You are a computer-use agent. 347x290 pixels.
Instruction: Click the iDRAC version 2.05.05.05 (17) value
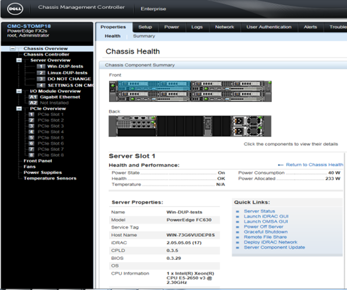coord(184,243)
